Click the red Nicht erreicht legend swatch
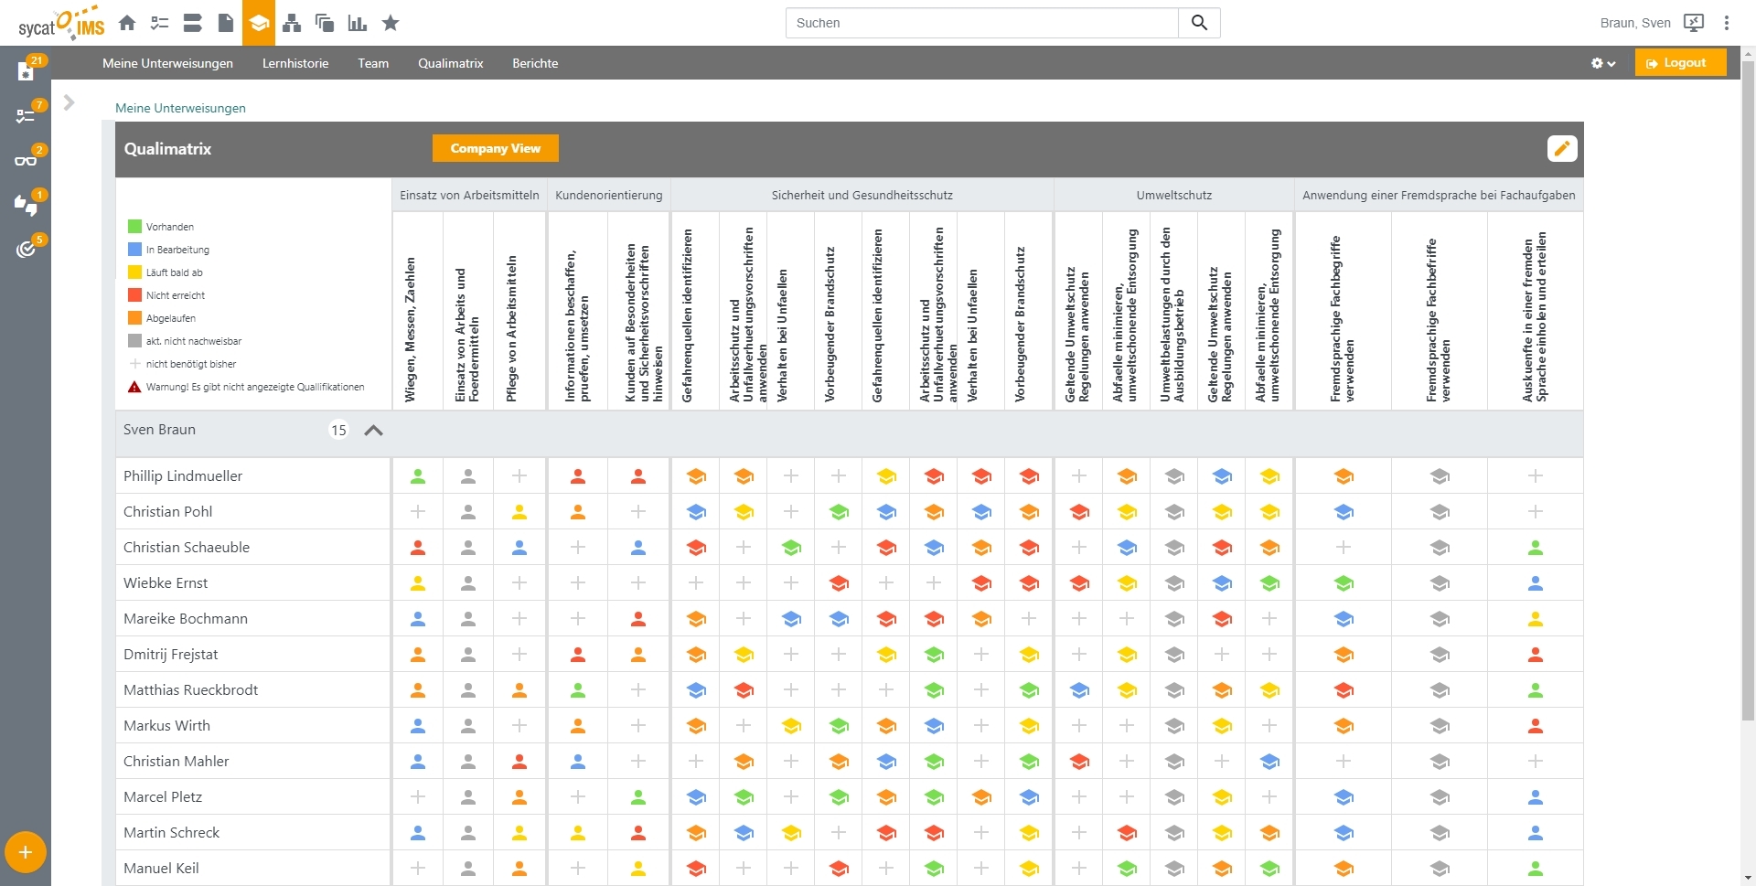The height and width of the screenshot is (886, 1756). coord(134,295)
